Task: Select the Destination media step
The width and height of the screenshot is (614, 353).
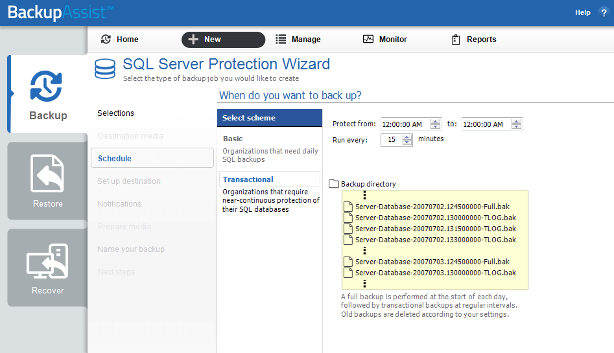Action: tap(130, 136)
